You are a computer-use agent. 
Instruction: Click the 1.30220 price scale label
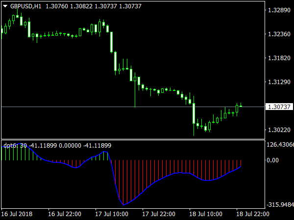click(279, 130)
